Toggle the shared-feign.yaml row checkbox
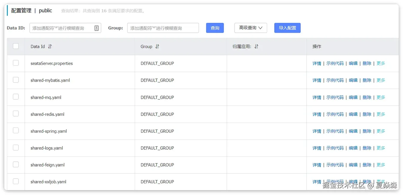The height and width of the screenshot is (195, 403). pyautogui.click(x=16, y=165)
